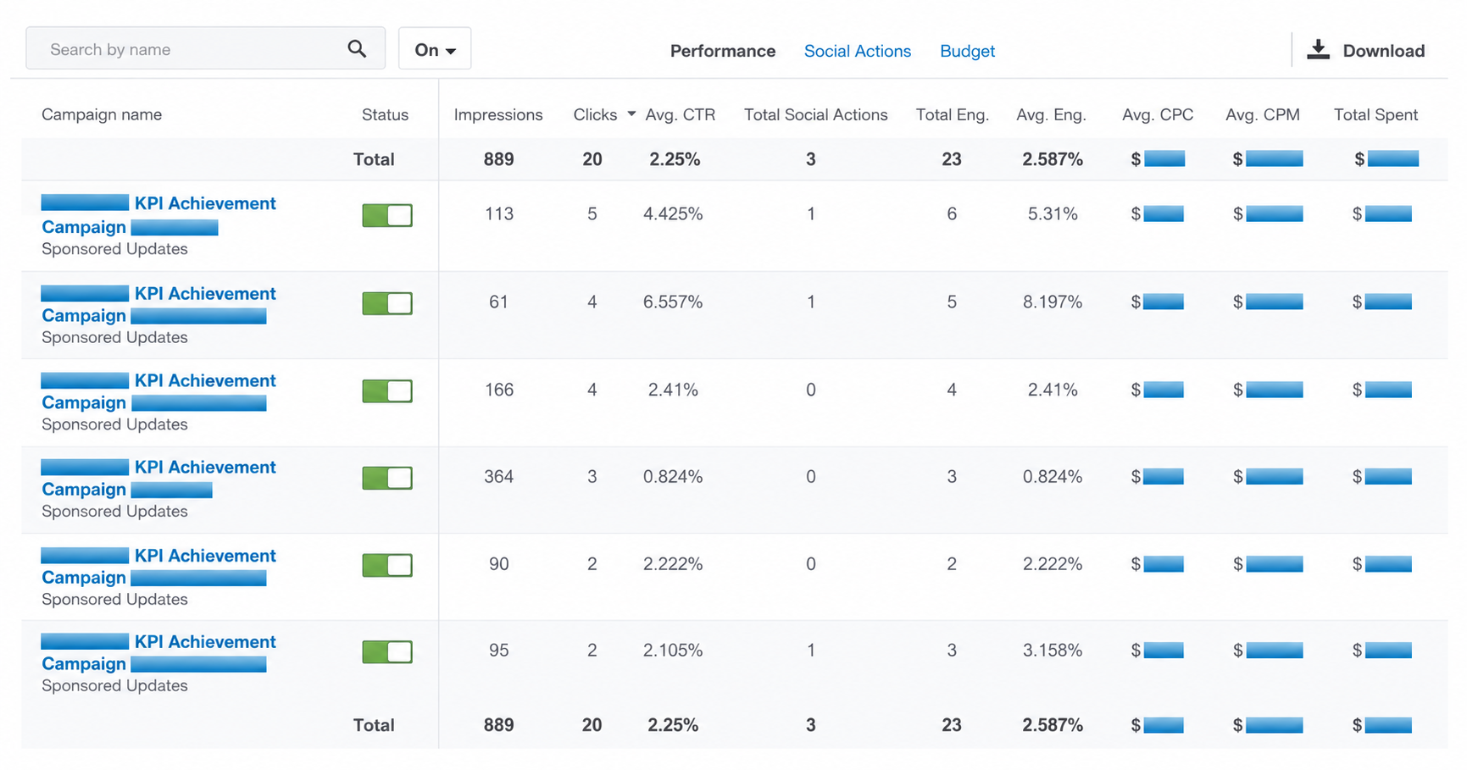Toggle off the 113-impression campaign
Viewport: 1467px width, 770px height.
coord(387,215)
